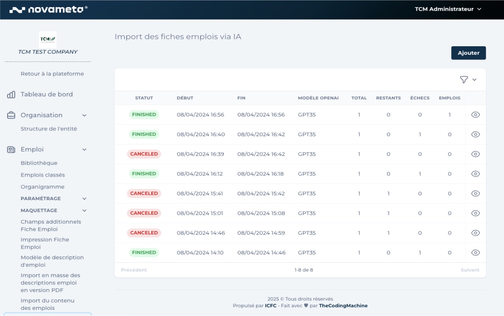The width and height of the screenshot is (504, 316).
Task: Open the TCM Administrateur user menu
Action: coord(448,9)
